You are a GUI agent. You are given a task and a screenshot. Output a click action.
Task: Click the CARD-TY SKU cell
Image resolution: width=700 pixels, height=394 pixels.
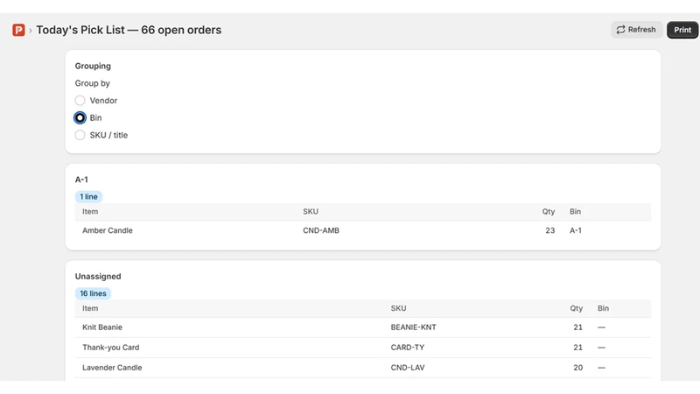point(408,348)
